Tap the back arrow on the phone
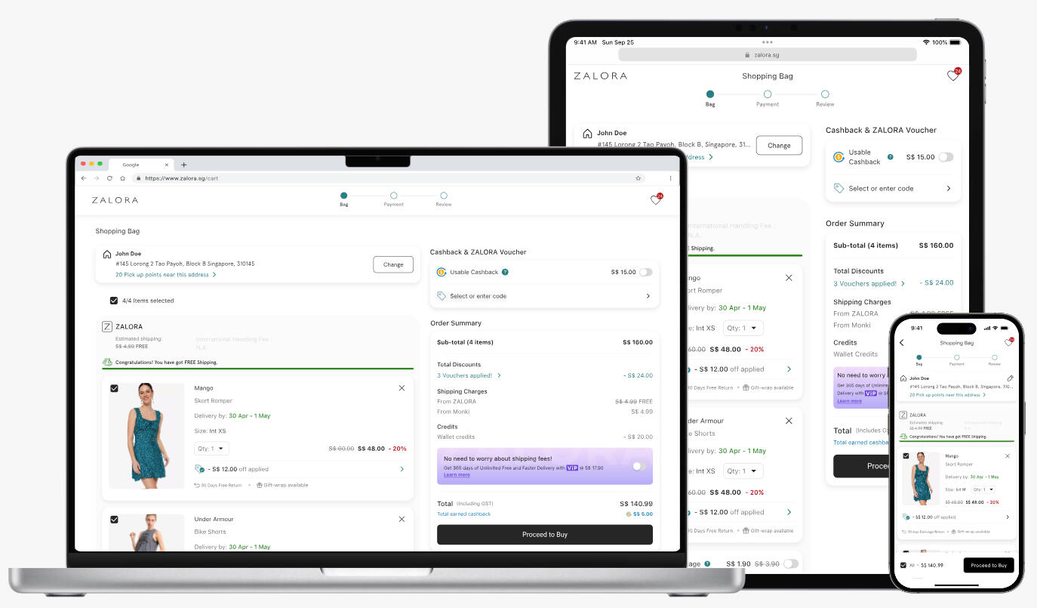 pos(902,343)
